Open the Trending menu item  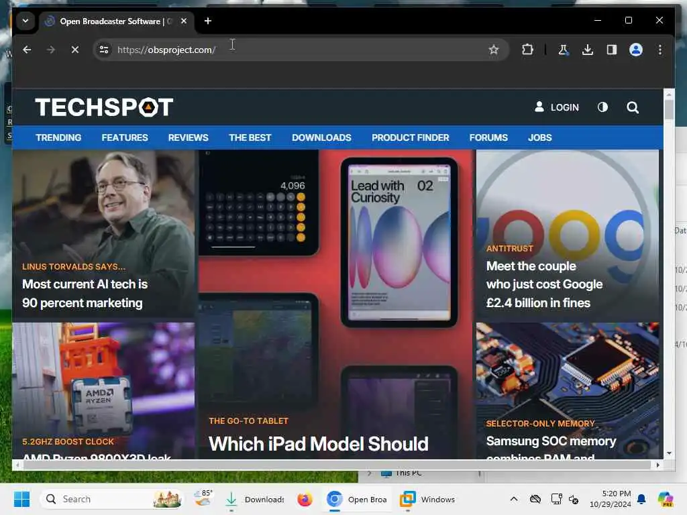59,137
